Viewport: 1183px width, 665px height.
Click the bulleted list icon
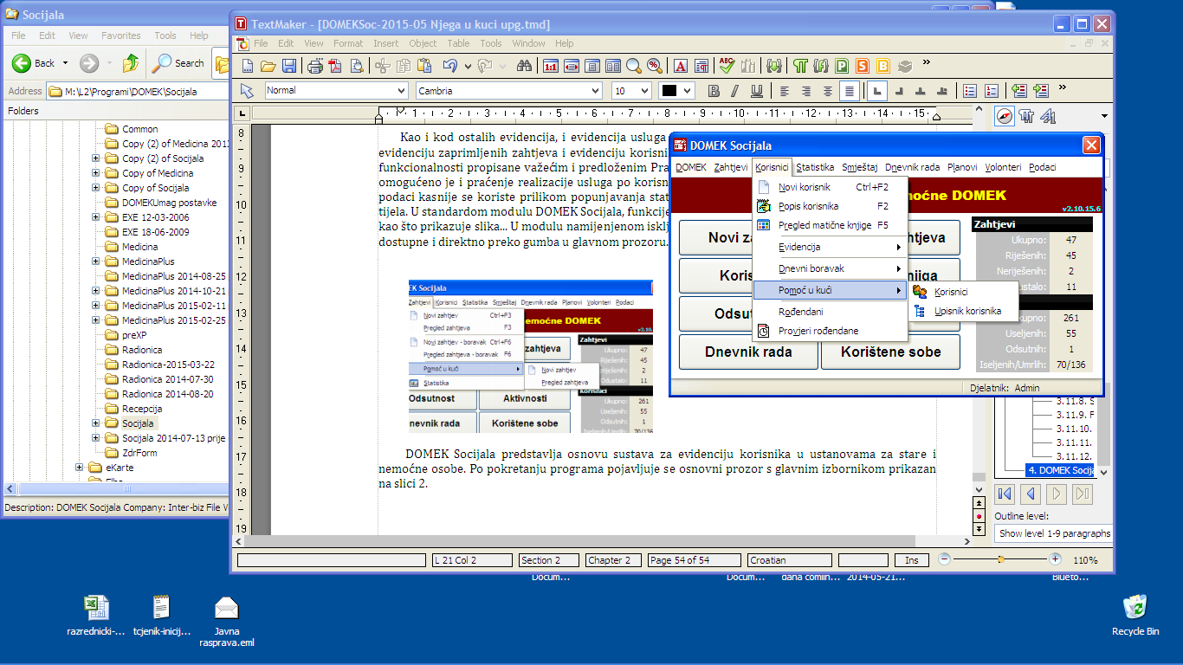coord(970,91)
